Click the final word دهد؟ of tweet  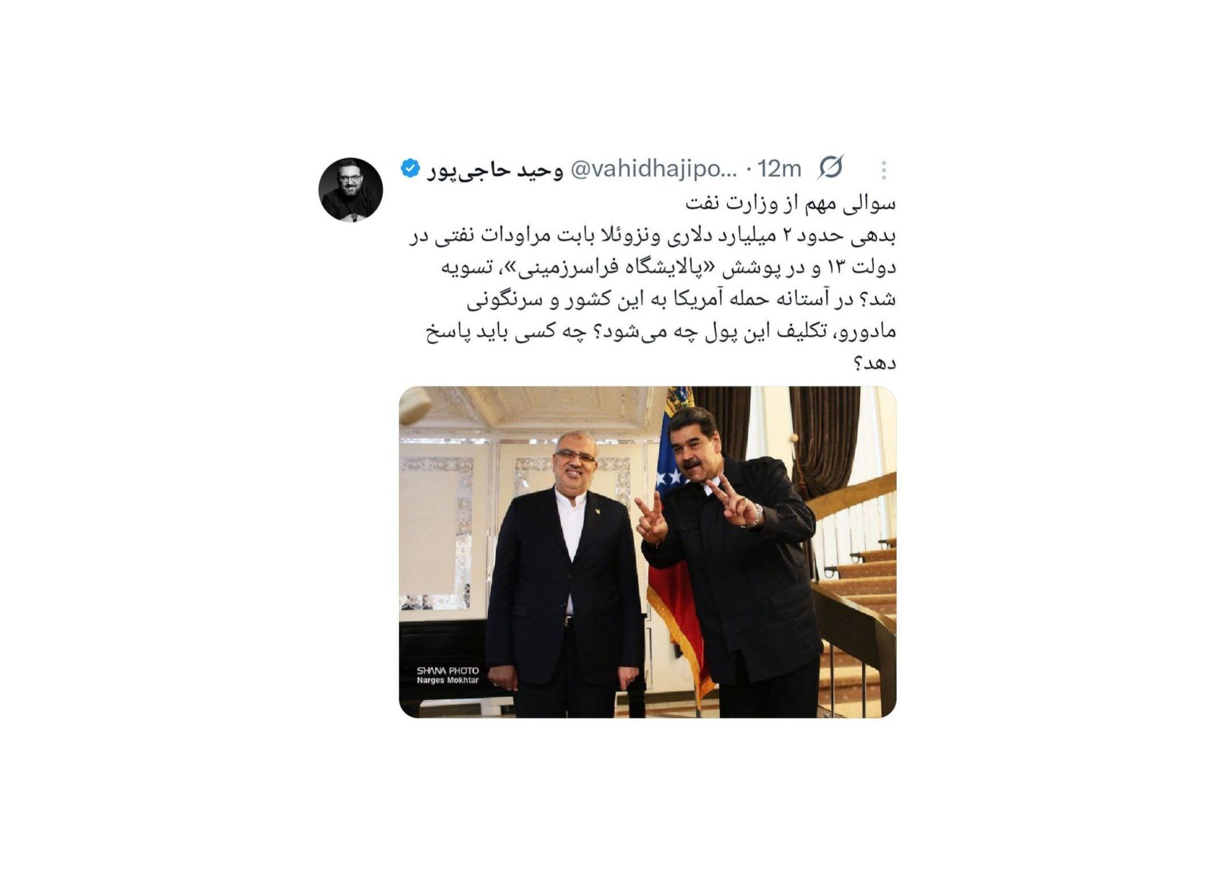click(875, 363)
